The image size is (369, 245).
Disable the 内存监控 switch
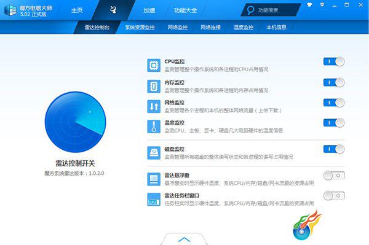[334, 82]
